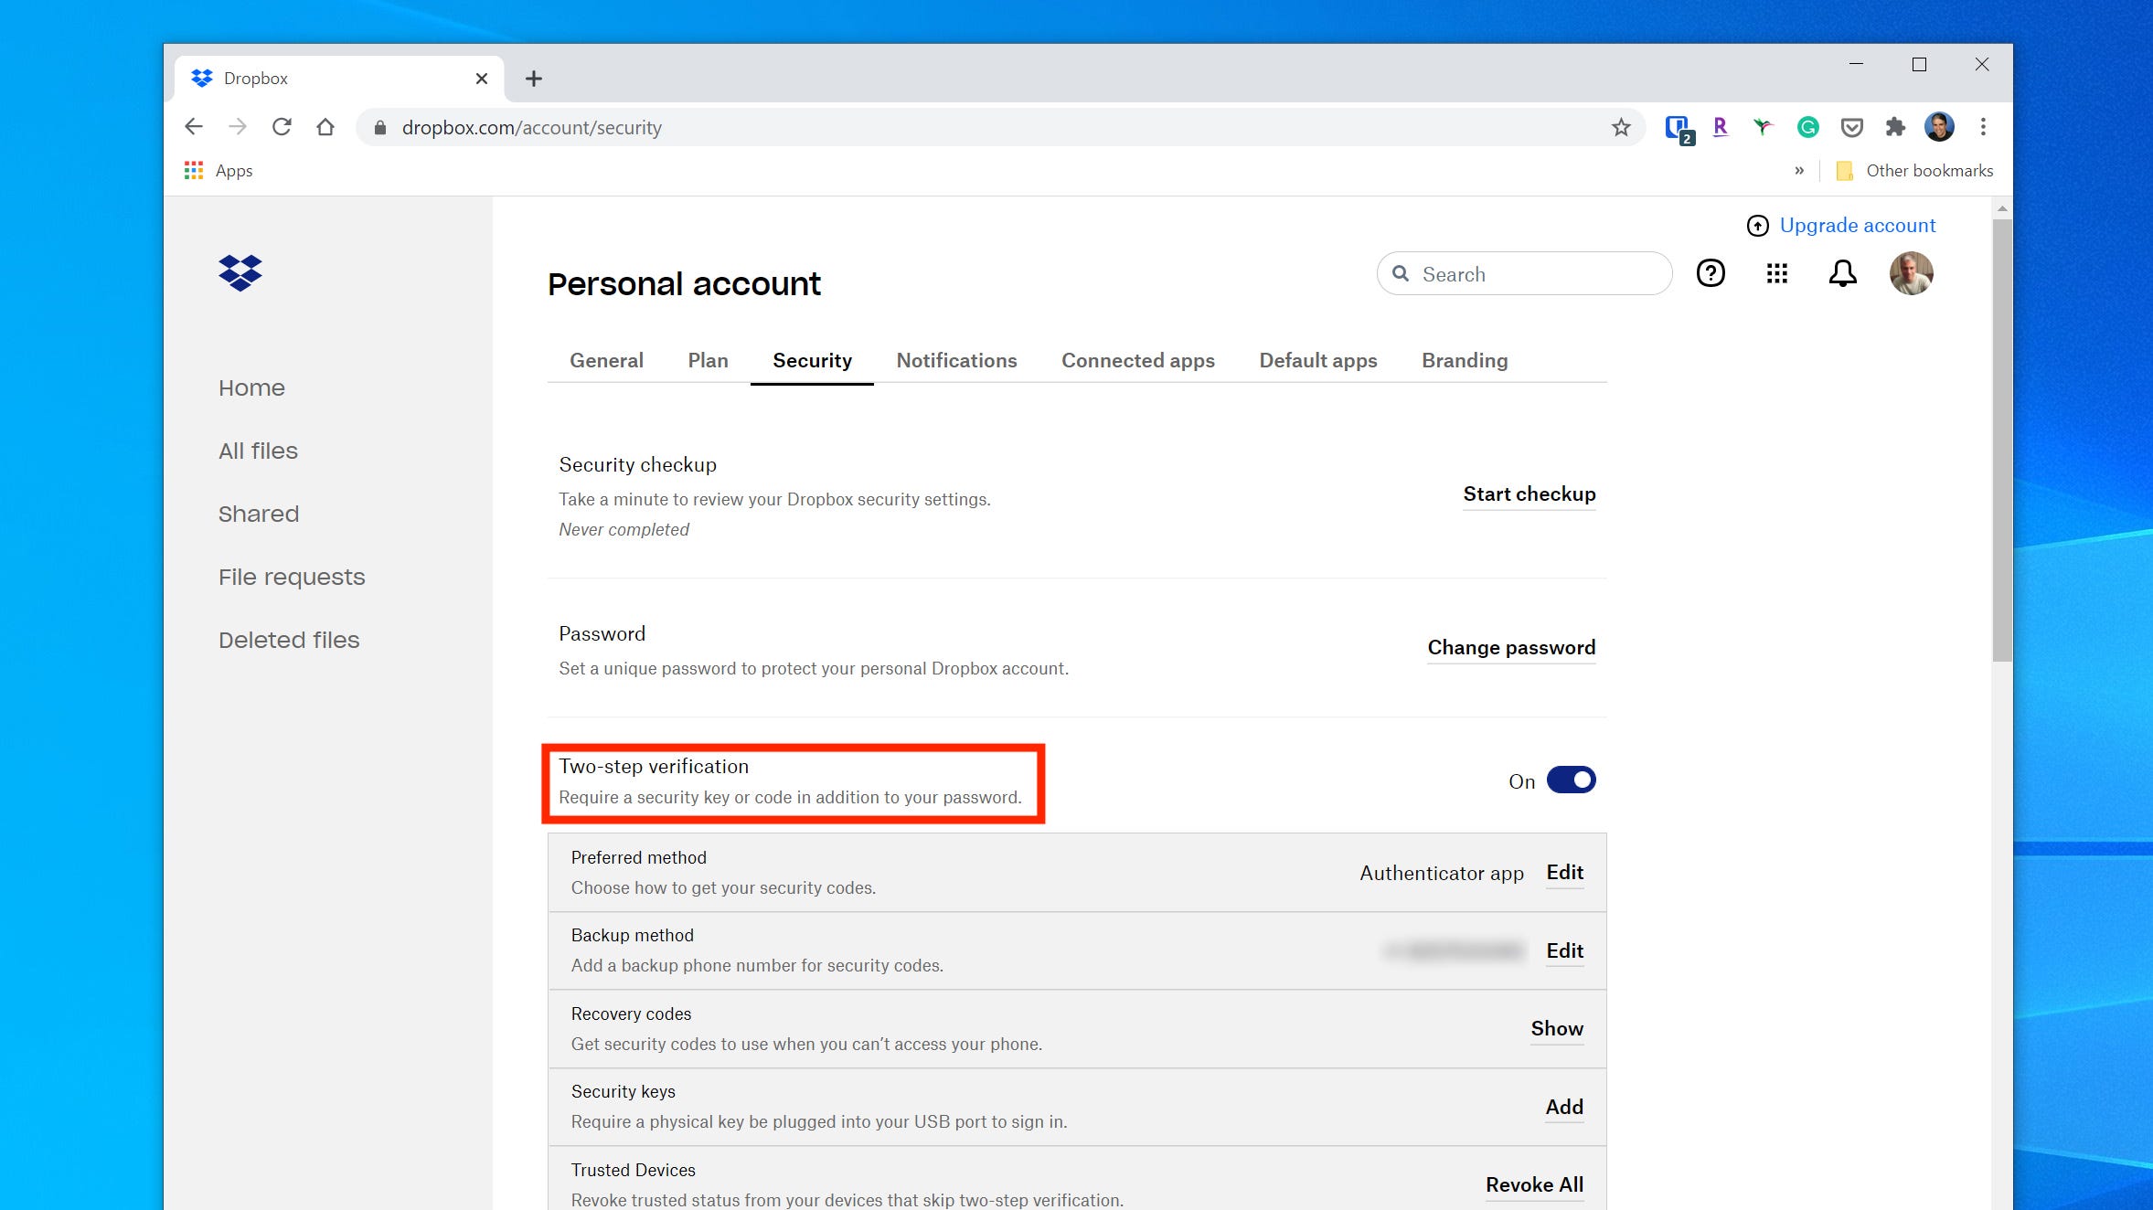Click the Pocket extension icon
The image size is (2153, 1210).
click(x=1852, y=127)
